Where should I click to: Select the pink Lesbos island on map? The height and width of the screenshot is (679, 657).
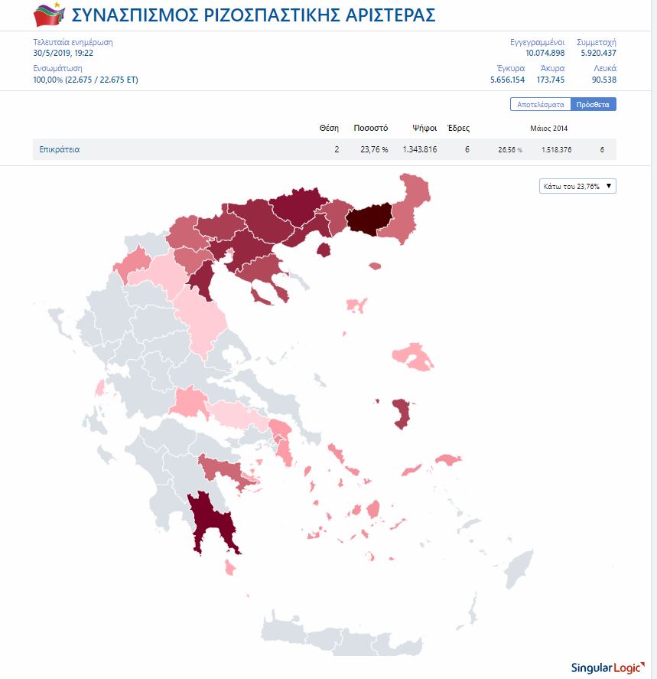pos(413,357)
